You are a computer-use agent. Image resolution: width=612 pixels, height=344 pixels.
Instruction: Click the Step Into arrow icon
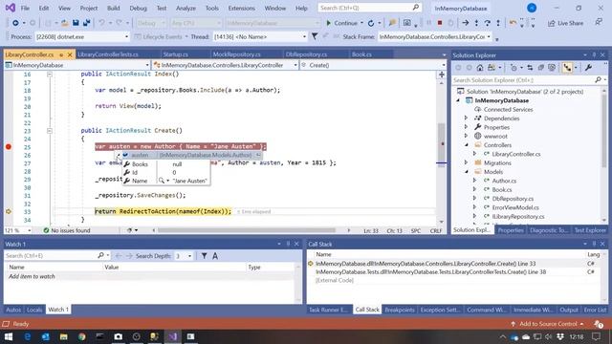click(x=476, y=23)
